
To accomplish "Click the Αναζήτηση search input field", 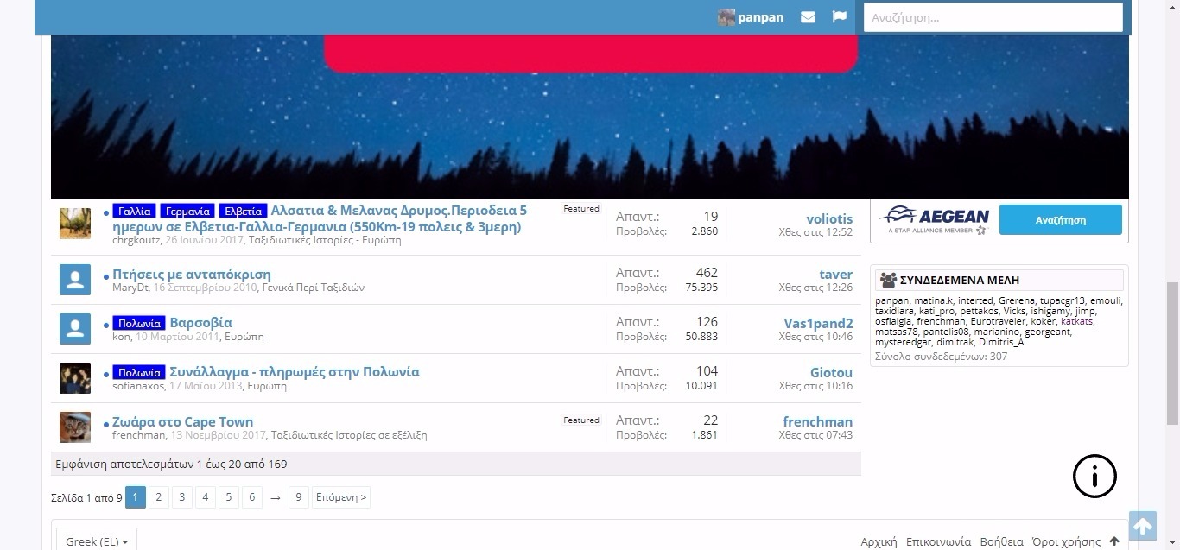I will click(993, 17).
